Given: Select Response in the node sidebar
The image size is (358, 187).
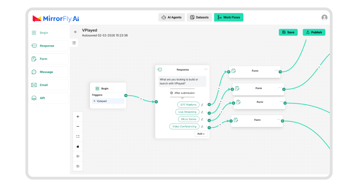Looking at the screenshot, I should [49, 46].
